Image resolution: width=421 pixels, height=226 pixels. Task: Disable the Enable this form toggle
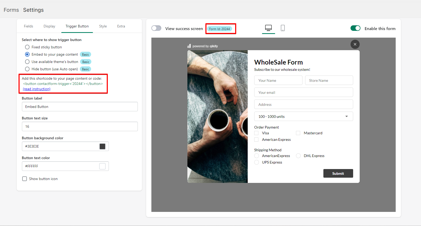pos(355,28)
